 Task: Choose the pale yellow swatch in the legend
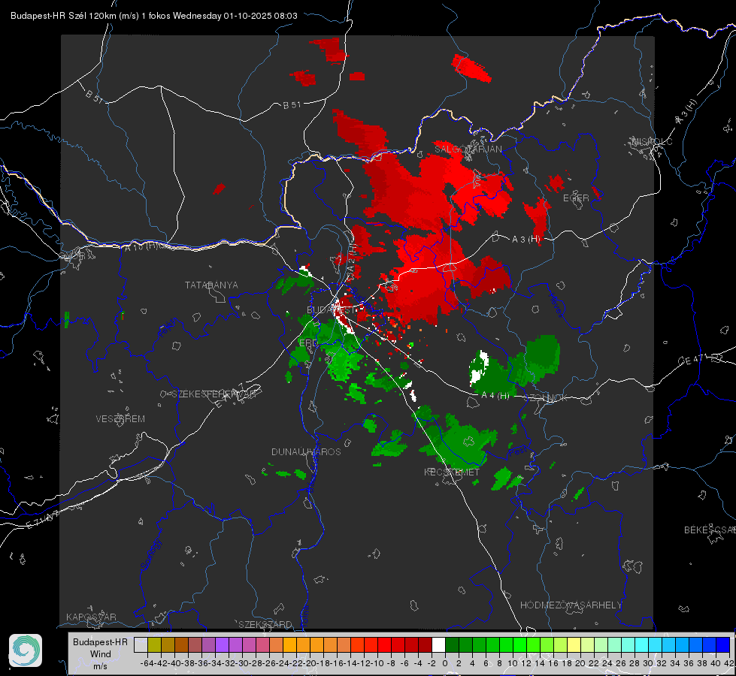[x=574, y=645]
